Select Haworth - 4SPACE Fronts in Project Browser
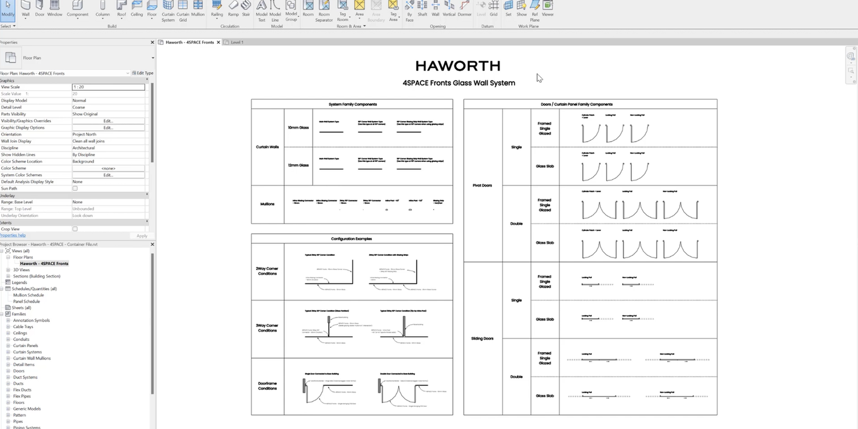This screenshot has height=429, width=858. tap(44, 263)
